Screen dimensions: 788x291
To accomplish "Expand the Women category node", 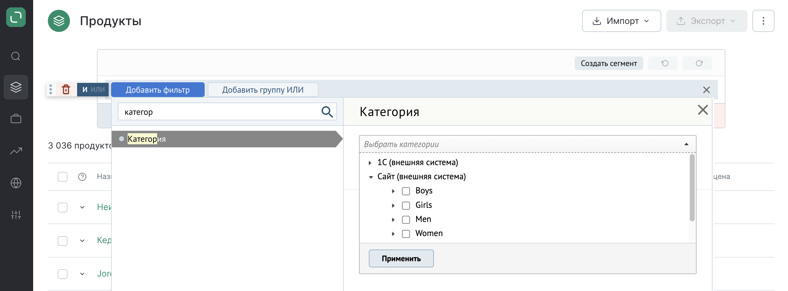I will tap(393, 234).
